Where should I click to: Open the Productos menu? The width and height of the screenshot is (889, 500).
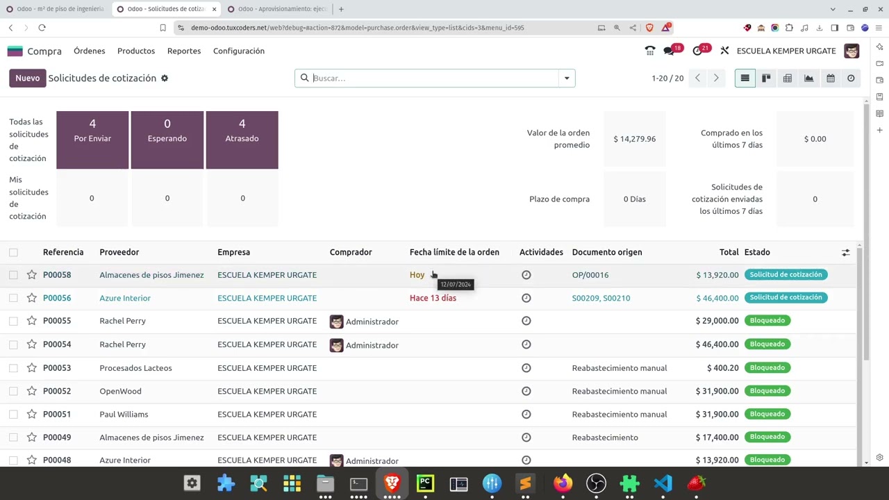(136, 51)
